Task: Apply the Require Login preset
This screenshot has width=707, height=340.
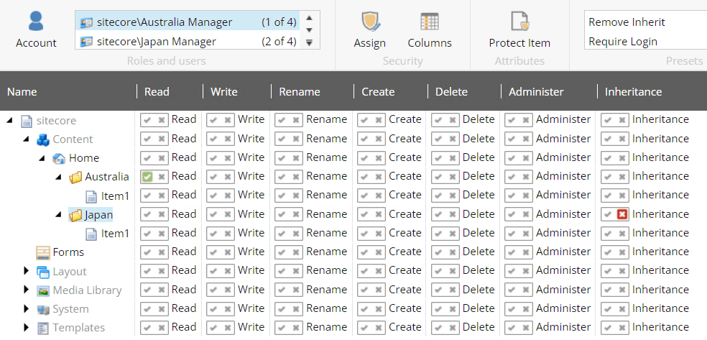Action: (x=623, y=42)
